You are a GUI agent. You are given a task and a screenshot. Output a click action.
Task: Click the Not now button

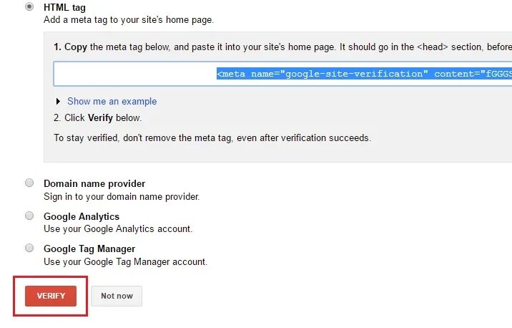[117, 296]
